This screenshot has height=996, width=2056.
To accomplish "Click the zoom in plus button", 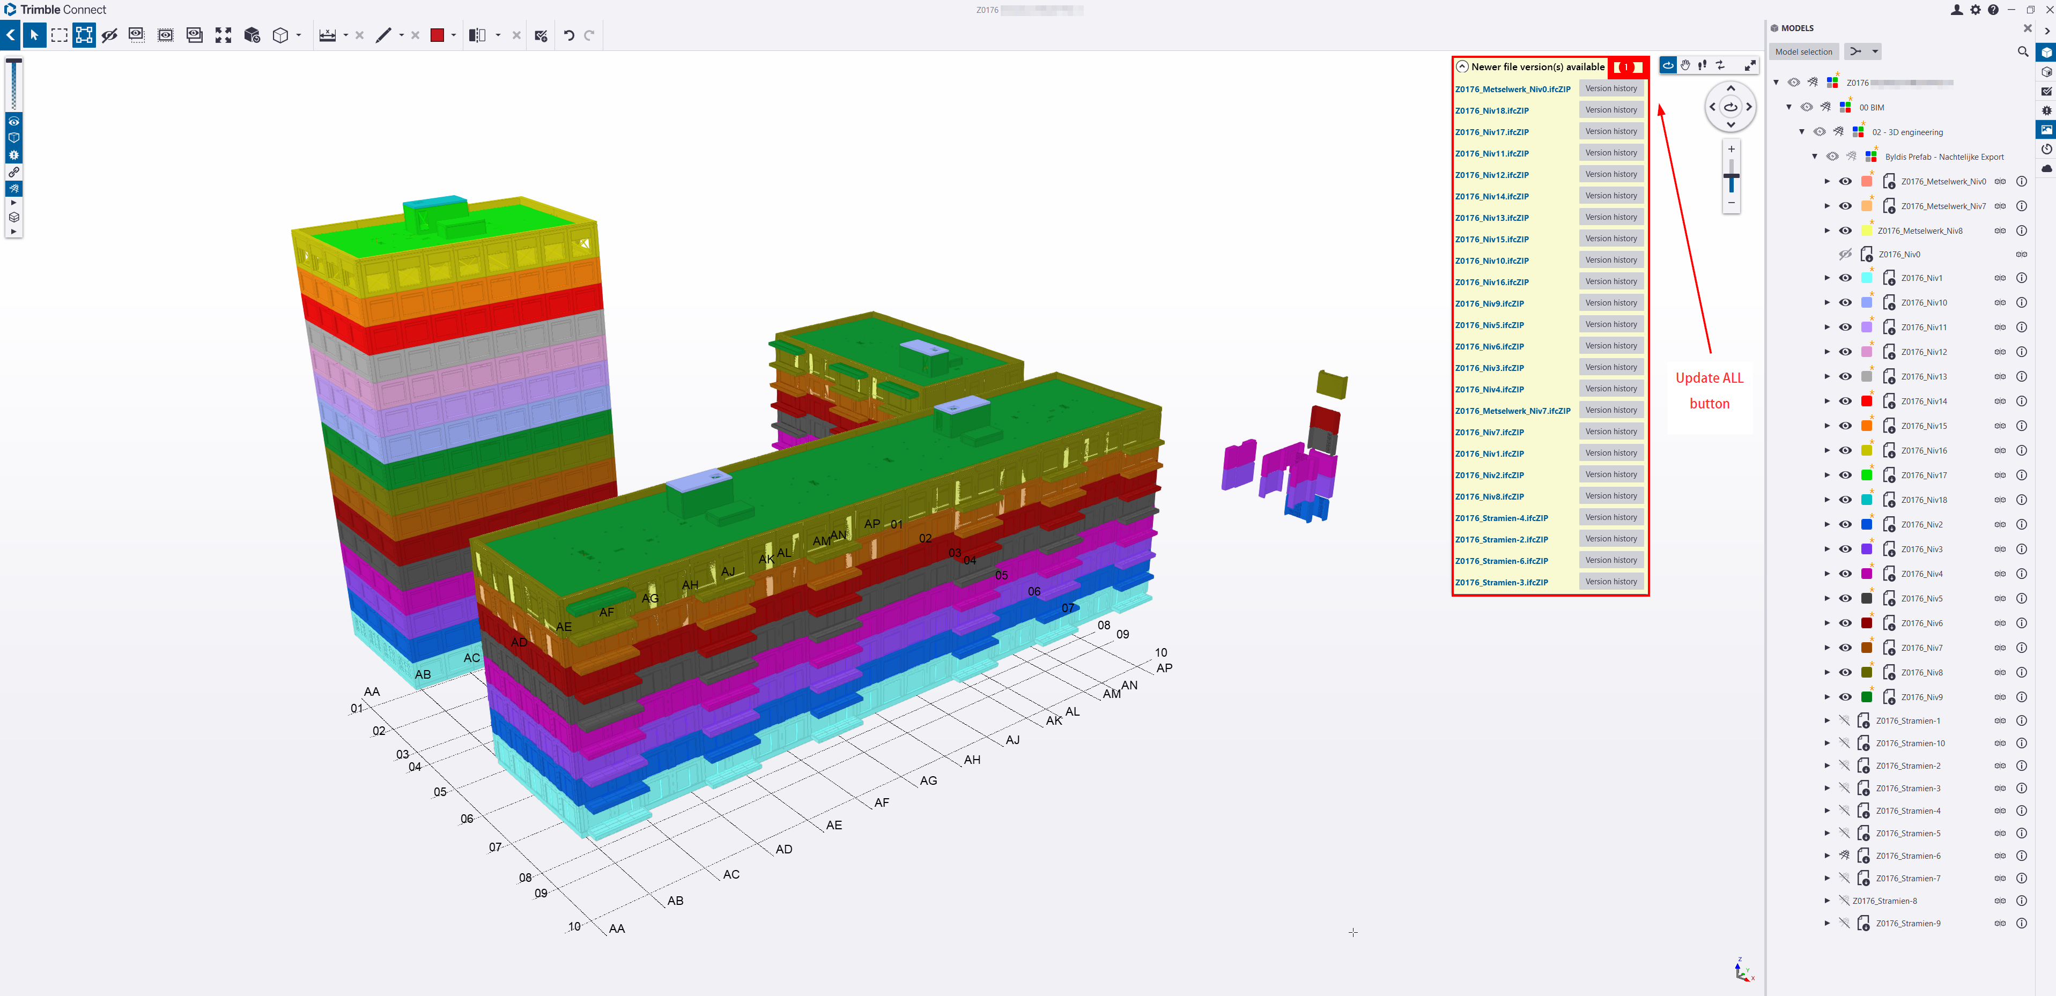I will coord(1731,149).
